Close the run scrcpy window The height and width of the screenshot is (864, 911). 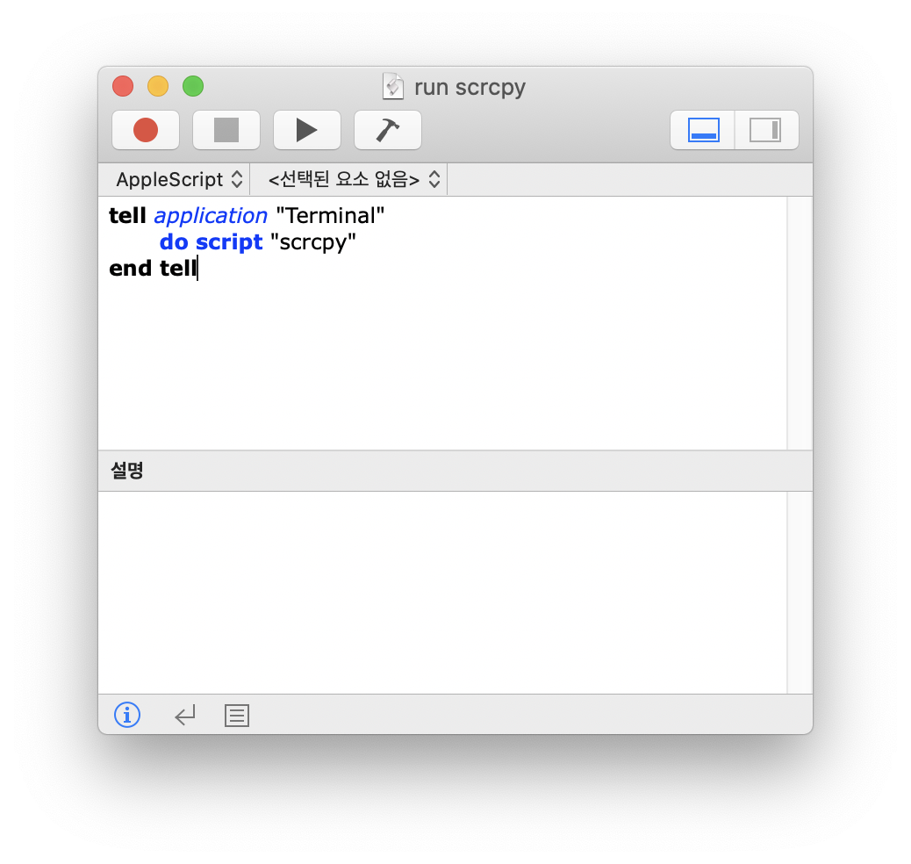pyautogui.click(x=123, y=87)
